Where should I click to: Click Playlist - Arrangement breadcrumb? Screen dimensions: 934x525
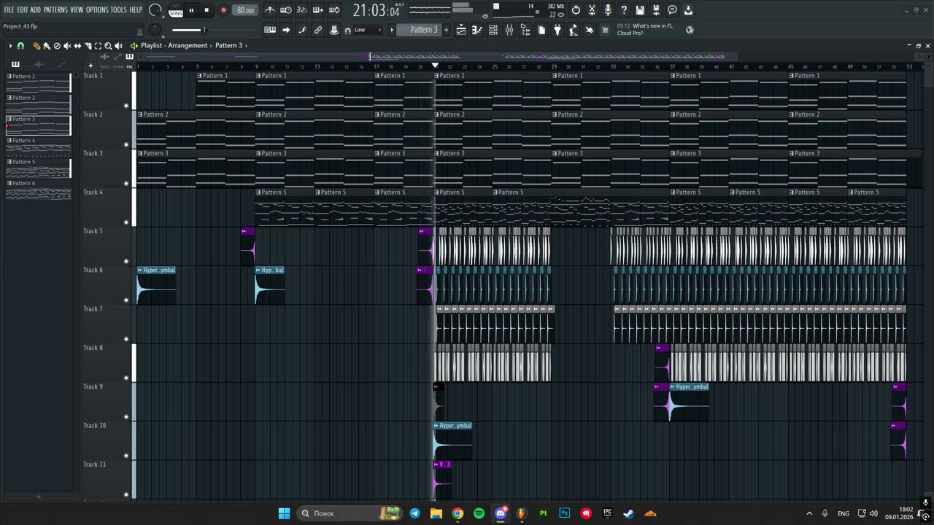pos(174,45)
